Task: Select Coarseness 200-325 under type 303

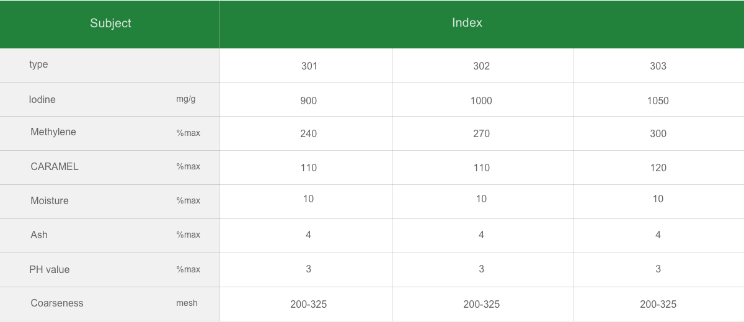Action: coord(658,304)
